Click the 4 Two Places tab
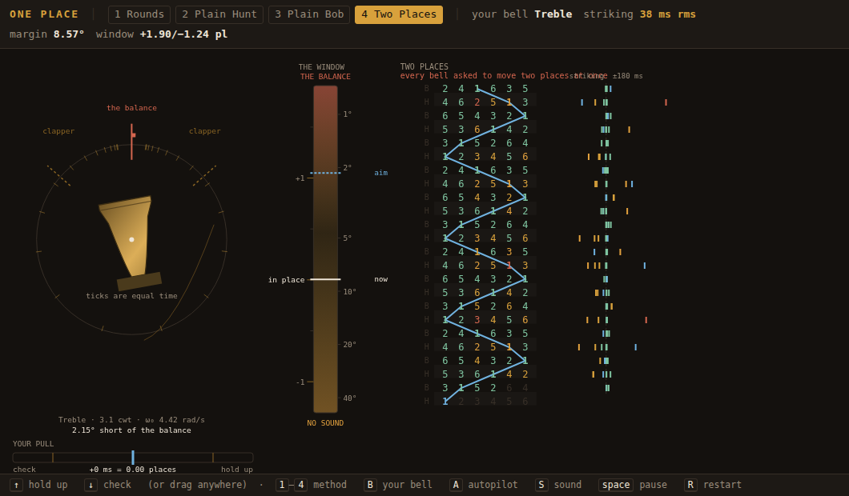The height and width of the screenshot is (496, 849). pyautogui.click(x=399, y=14)
